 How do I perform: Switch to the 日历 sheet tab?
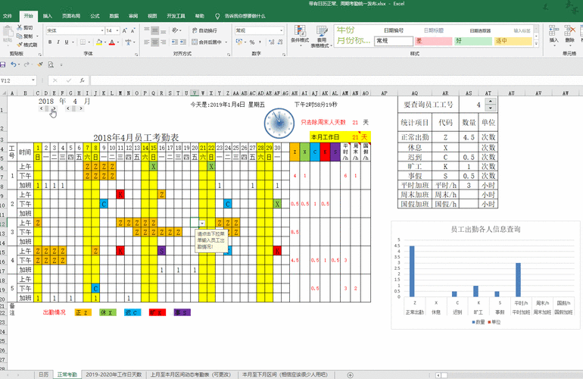(x=43, y=374)
